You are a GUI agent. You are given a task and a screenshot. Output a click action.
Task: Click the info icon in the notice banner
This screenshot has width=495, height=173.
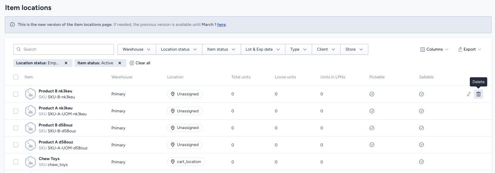click(13, 25)
